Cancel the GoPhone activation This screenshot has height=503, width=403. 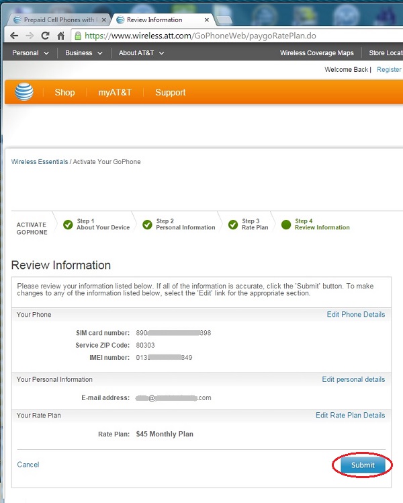[28, 465]
